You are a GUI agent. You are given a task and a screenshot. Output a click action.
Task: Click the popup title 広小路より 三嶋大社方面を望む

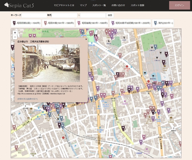pos(33,42)
